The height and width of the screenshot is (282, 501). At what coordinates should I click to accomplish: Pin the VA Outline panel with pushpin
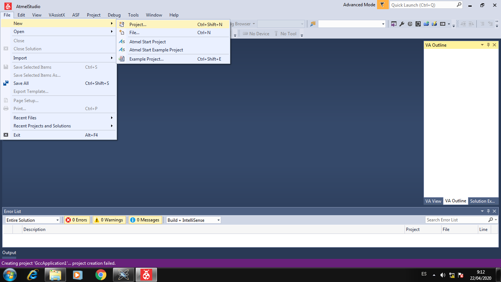[x=488, y=45]
